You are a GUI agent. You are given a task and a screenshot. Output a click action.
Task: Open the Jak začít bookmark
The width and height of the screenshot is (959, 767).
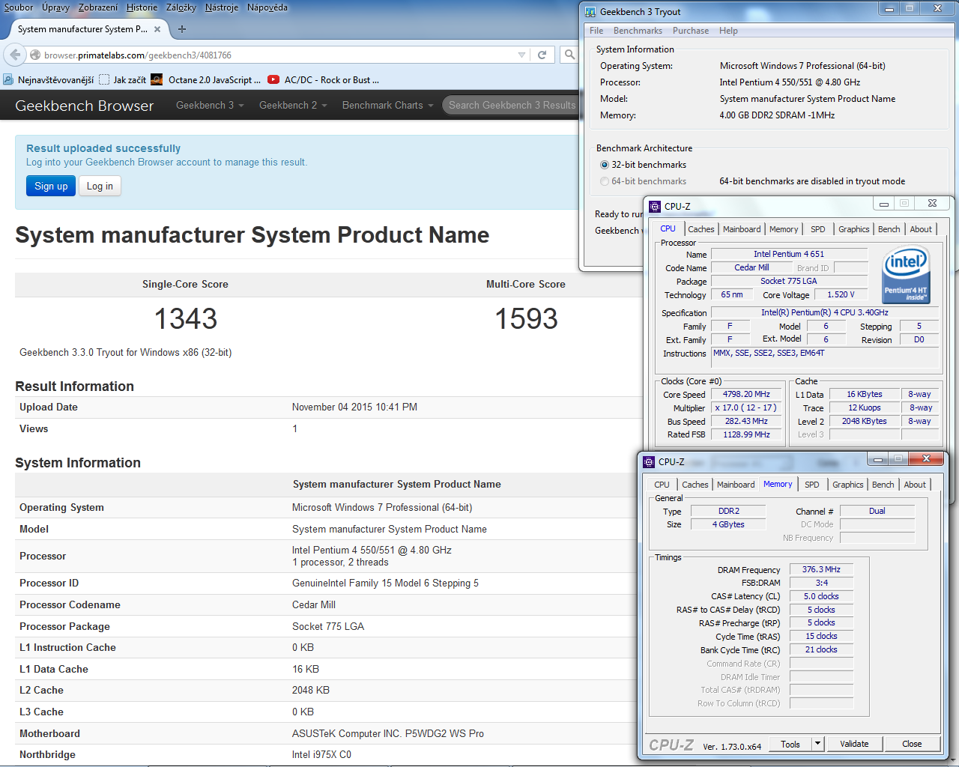(123, 80)
